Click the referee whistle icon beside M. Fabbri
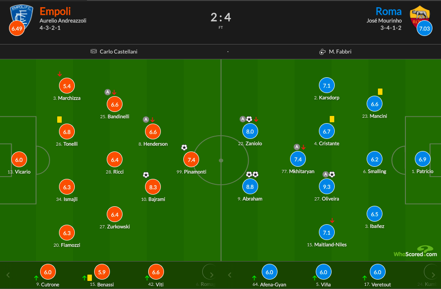The width and height of the screenshot is (441, 289). (x=323, y=52)
